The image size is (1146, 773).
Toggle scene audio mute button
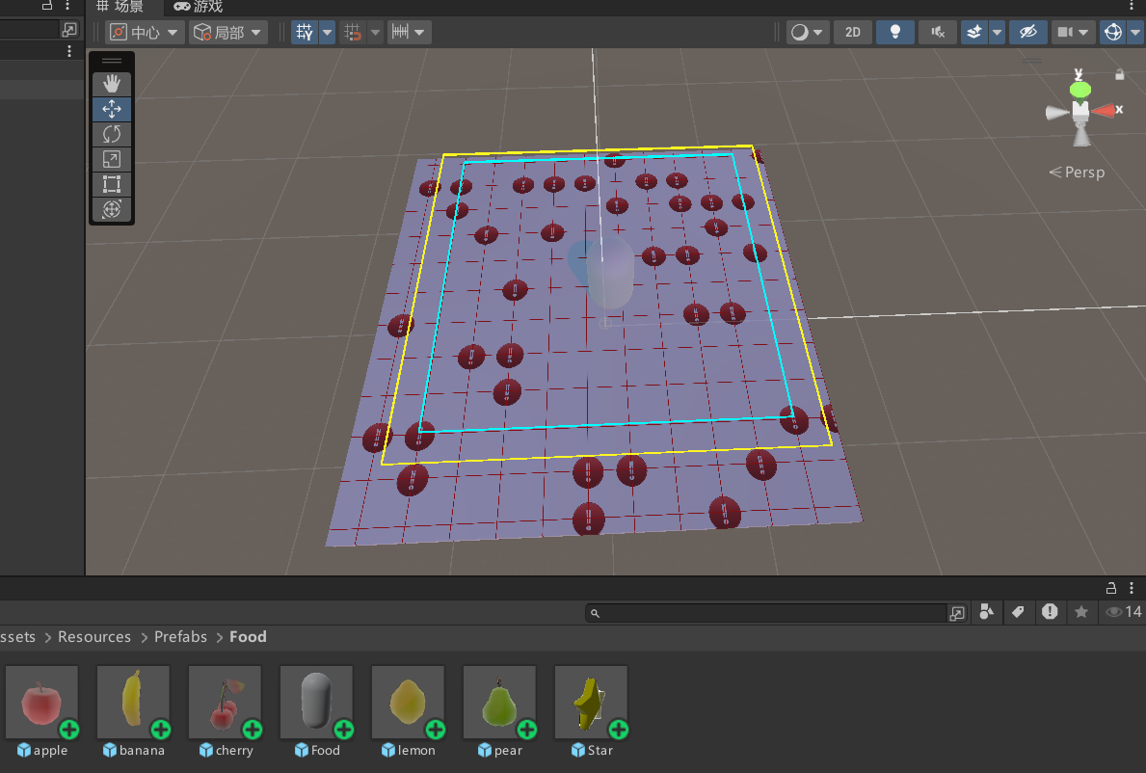tap(937, 32)
